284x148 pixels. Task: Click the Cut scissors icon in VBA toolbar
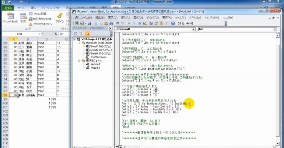(96, 23)
